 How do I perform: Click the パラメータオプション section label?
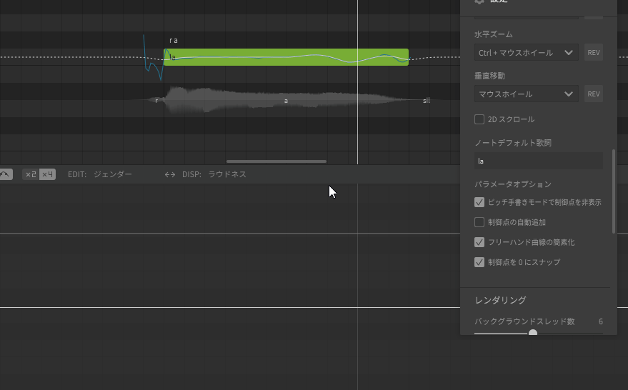click(513, 184)
